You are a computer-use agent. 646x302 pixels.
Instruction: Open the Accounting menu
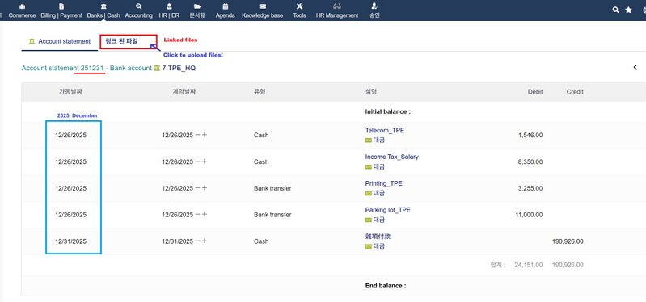pyautogui.click(x=139, y=10)
